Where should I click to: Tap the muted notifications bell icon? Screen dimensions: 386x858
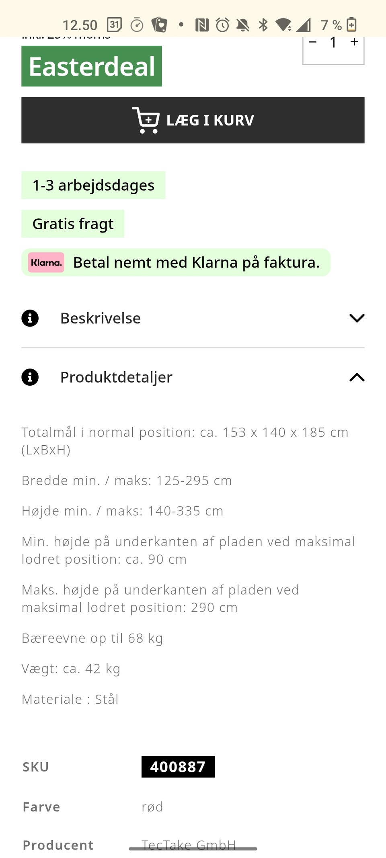(243, 25)
